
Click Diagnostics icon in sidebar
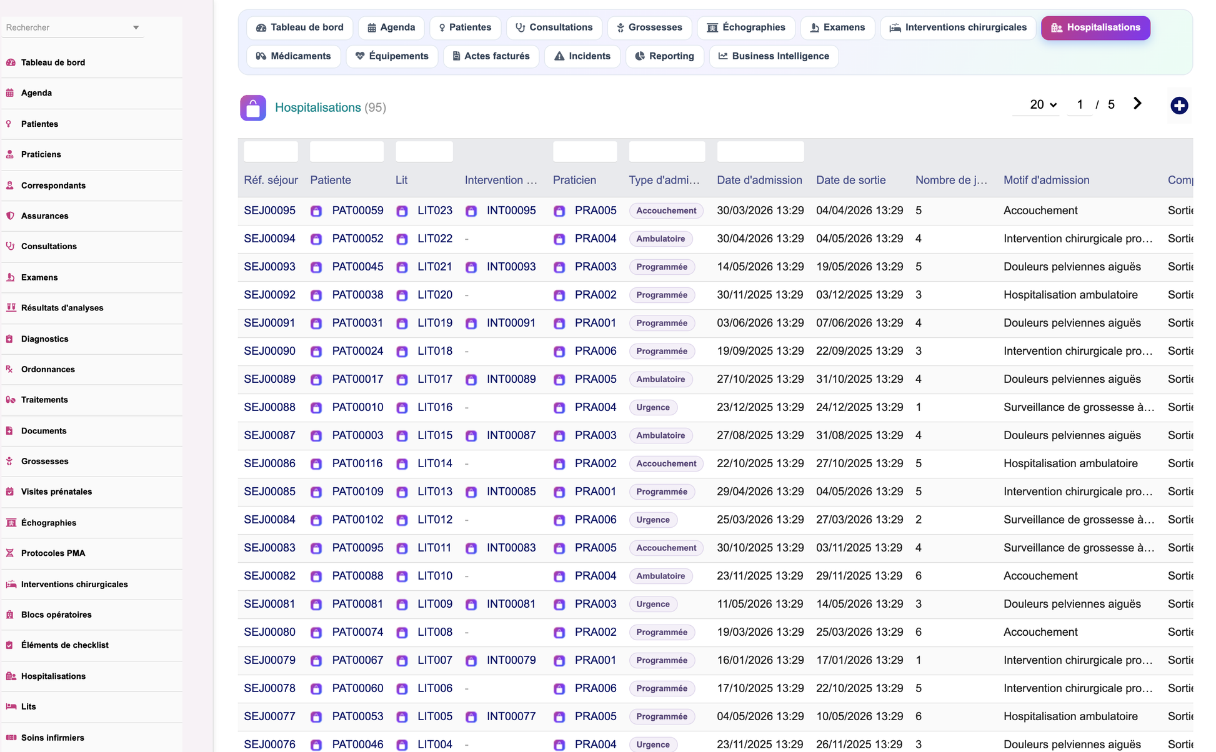10,339
